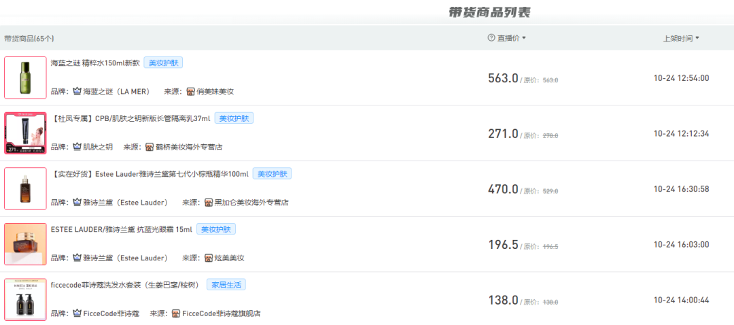Open the 雅诗兰黛小棕瓶精华 product thumbnail
This screenshot has width=734, height=325.
25,189
